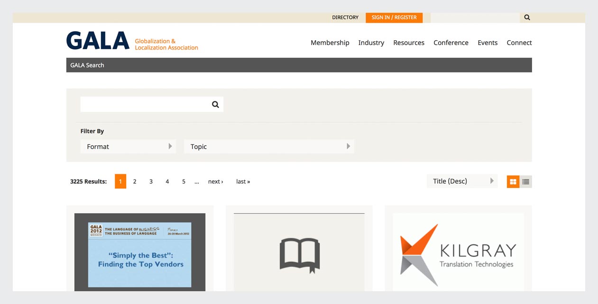Open the Topic filter dropdown
The image size is (598, 304).
click(x=269, y=146)
